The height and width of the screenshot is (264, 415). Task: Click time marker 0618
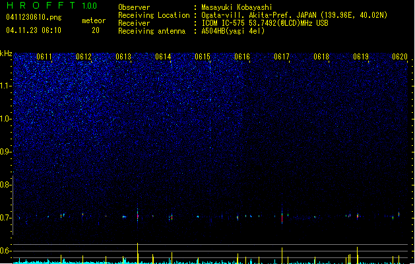coord(321,57)
